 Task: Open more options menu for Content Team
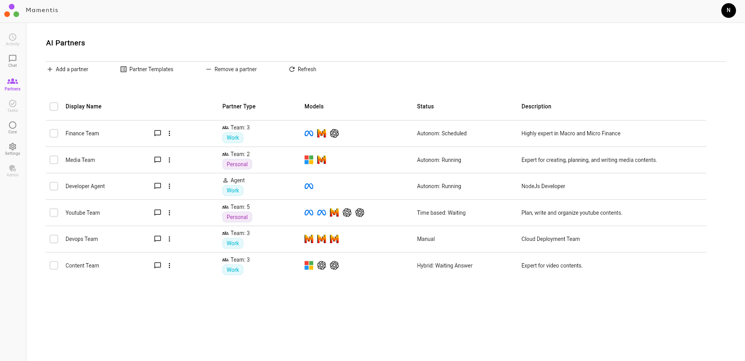(170, 266)
